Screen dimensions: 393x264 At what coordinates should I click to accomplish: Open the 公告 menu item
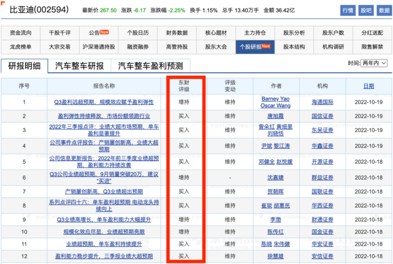(x=99, y=33)
